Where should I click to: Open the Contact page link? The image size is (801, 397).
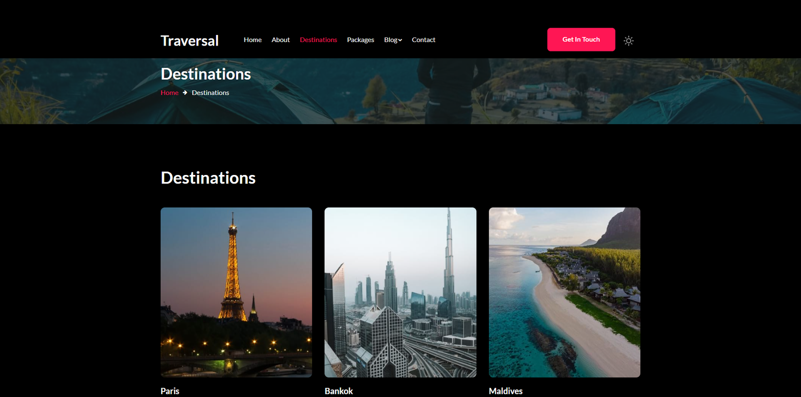(424, 39)
